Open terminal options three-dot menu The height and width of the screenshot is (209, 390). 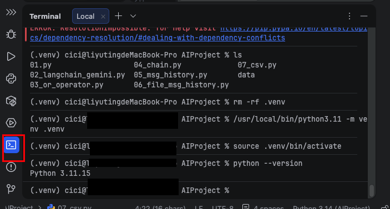click(349, 16)
